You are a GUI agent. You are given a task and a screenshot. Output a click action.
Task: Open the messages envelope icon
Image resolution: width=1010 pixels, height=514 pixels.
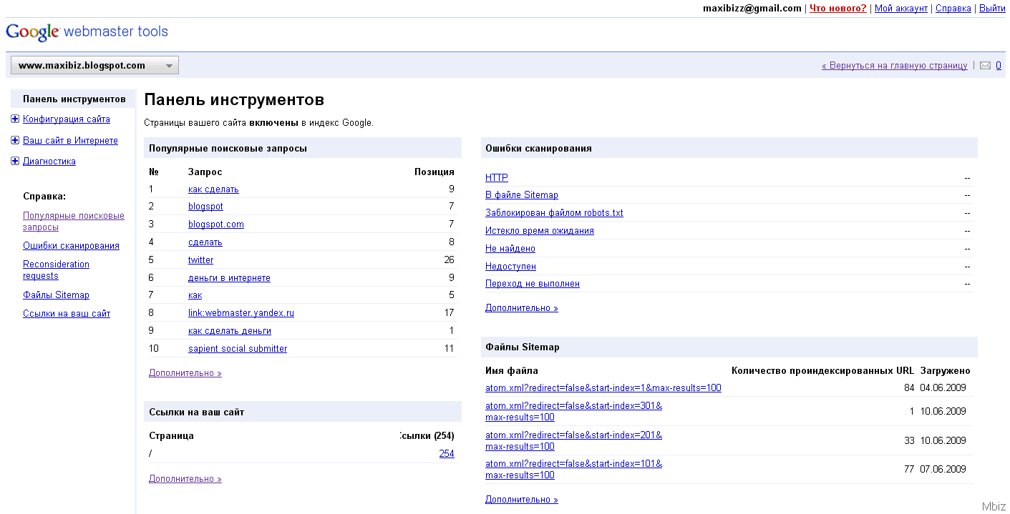985,66
